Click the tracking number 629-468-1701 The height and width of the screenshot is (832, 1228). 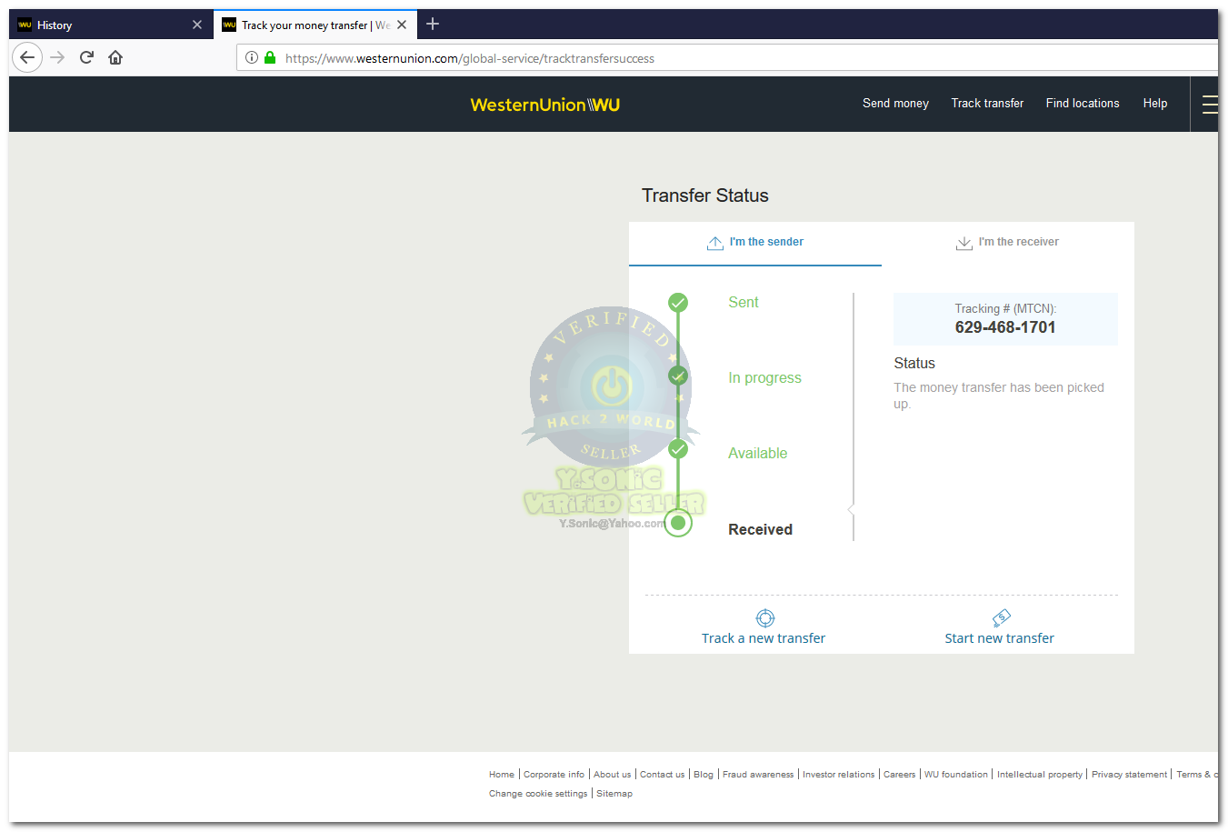click(1005, 327)
